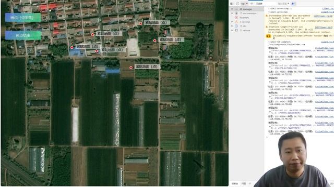Image resolution: width=334 pixels, height=187 pixels.
Task: Open client.ts link beside '[vite] connecting...'
Action: tap(328, 8)
